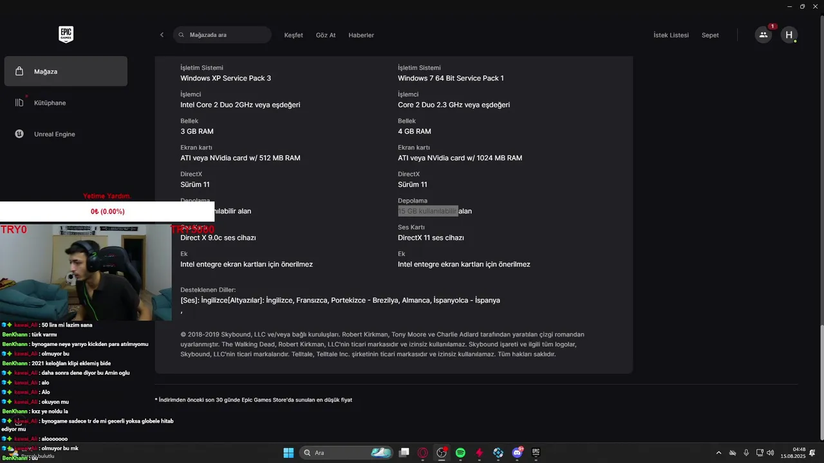Screen dimensions: 824x463
Task: Expand the hidden system tray icons
Action: point(718,453)
